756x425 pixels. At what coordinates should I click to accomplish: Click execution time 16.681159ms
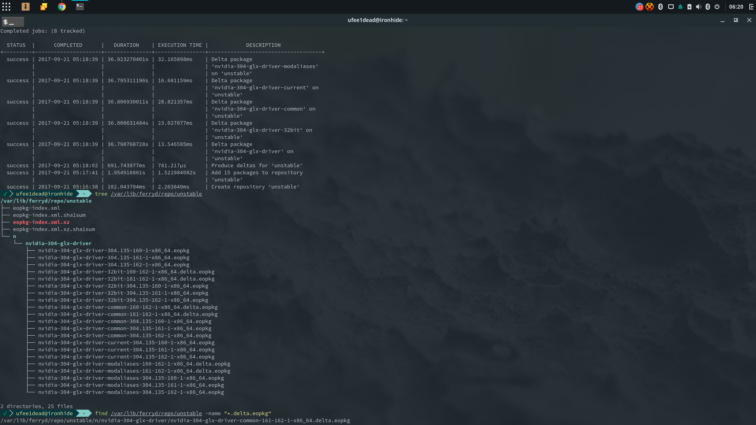[175, 81]
